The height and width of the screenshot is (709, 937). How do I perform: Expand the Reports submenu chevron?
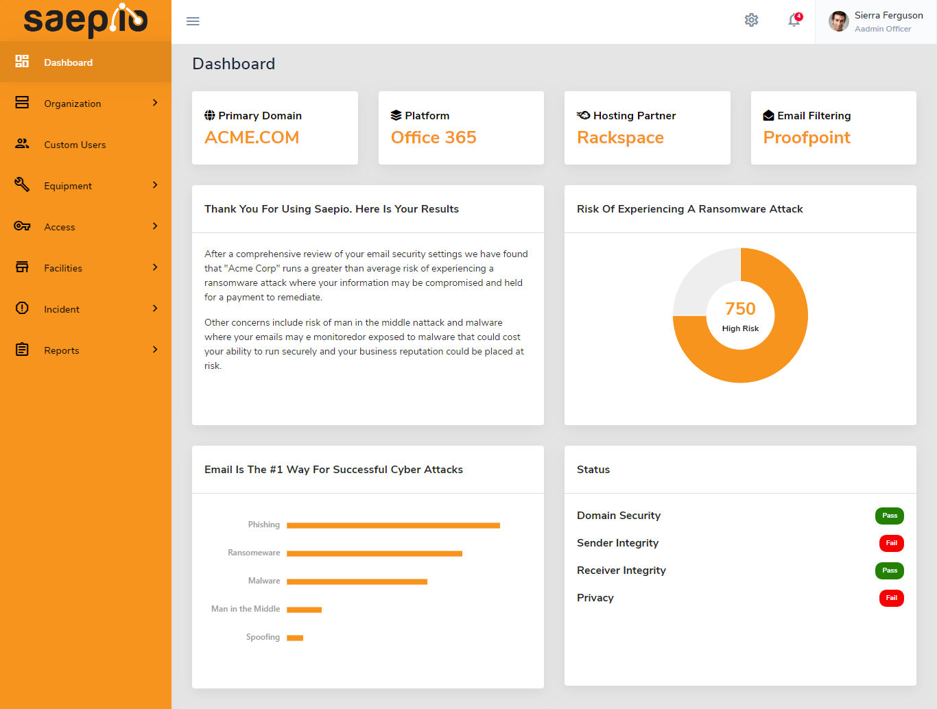pos(155,350)
